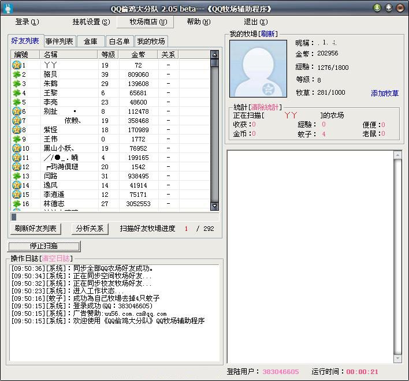Click the run time 00:00:21

[362, 372]
